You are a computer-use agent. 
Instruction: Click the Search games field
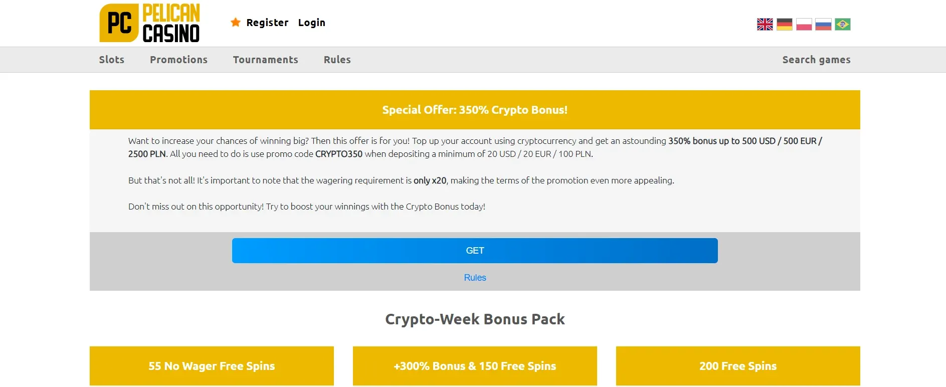816,60
